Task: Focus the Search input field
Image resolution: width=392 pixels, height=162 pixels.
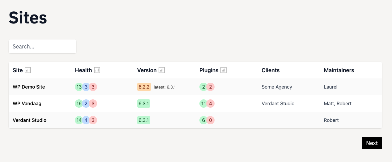Action: pyautogui.click(x=42, y=46)
